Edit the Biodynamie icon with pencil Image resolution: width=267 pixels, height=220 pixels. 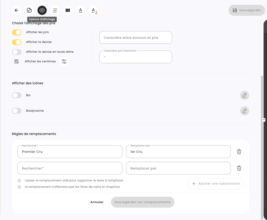tap(244, 111)
